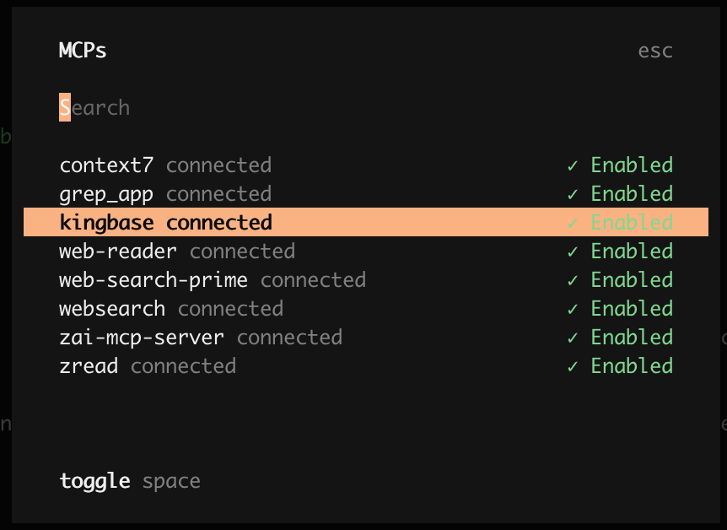Select the zread server entry

pos(89,366)
